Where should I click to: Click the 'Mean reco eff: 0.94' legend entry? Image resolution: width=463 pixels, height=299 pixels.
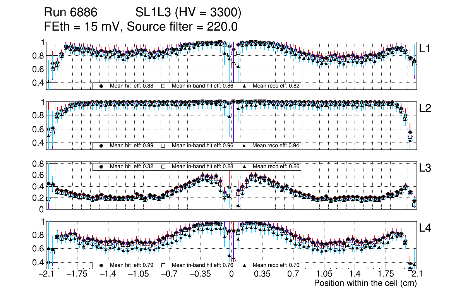276,146
